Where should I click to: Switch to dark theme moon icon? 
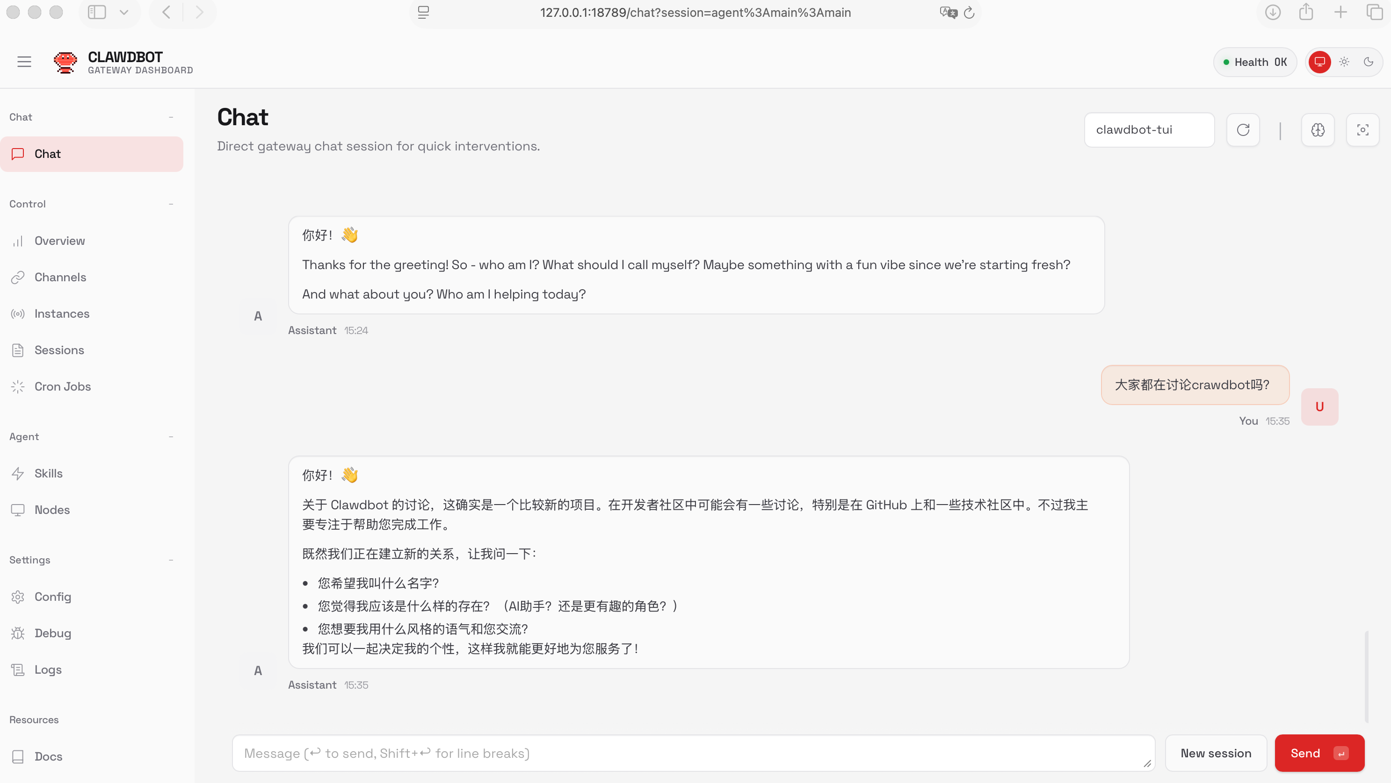1369,62
